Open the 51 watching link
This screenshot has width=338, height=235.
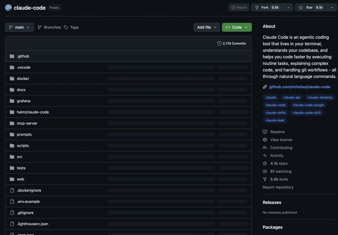[x=281, y=171]
